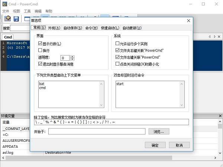Close the 首选项 dialog with X
The image size is (223, 167).
(188, 21)
